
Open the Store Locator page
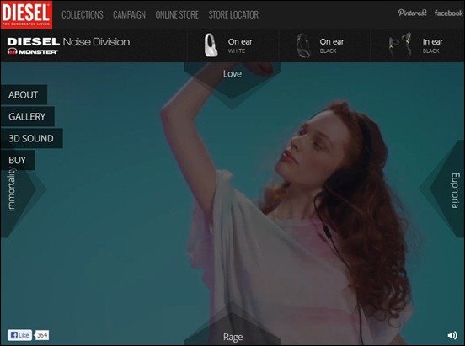click(x=233, y=14)
